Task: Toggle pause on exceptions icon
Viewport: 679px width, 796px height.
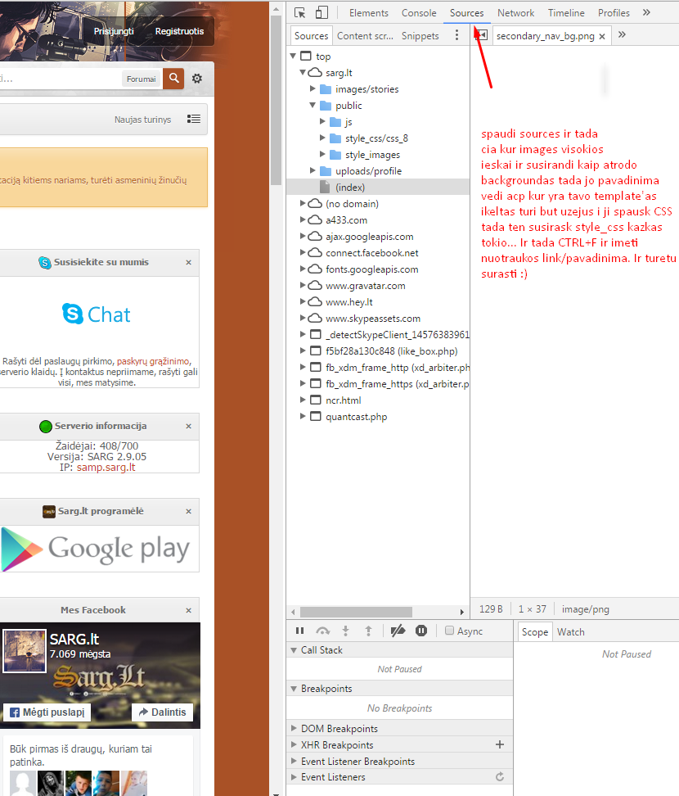Action: 421,631
